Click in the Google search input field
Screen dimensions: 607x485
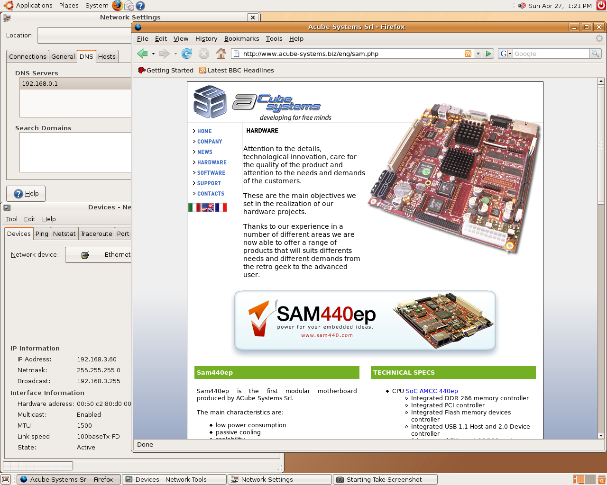coord(551,54)
